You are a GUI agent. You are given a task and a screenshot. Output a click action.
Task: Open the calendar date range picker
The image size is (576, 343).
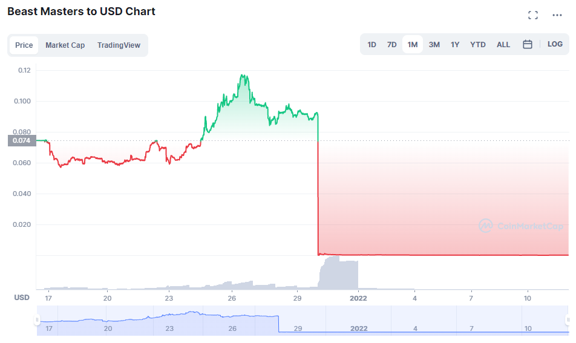(528, 44)
